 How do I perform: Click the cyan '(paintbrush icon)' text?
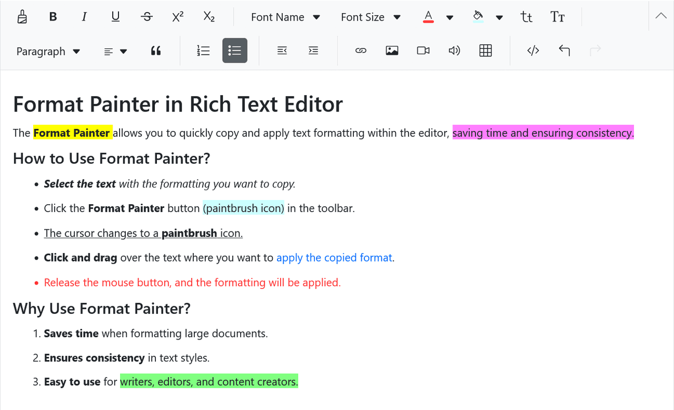[243, 208]
